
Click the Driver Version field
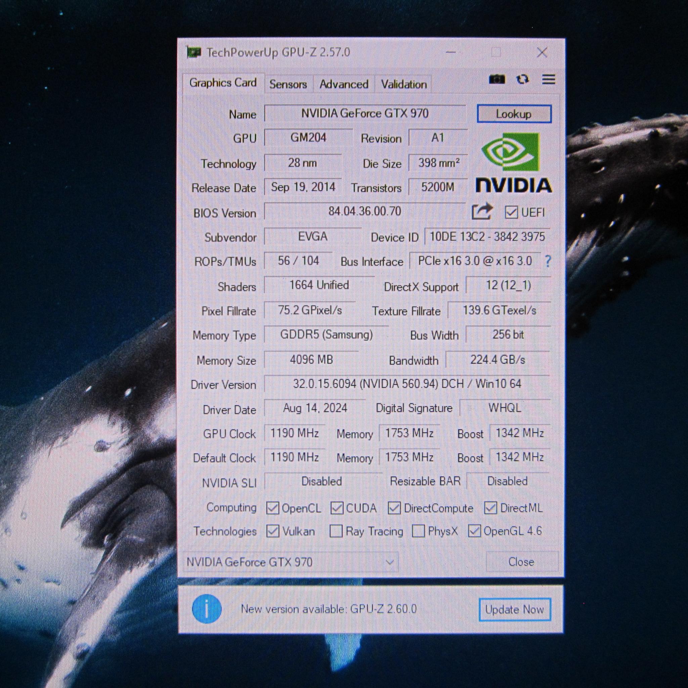point(407,384)
